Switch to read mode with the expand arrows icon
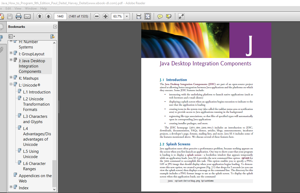Image resolution: width=300 pixels, height=193 pixels. pos(181,16)
